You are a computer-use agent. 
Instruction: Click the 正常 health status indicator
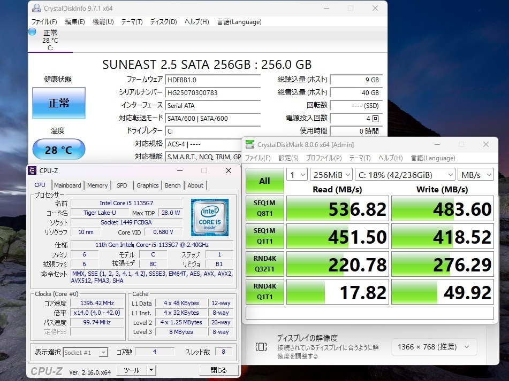point(58,104)
